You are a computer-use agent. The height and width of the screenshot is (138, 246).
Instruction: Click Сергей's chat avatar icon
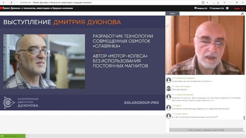coord(168,97)
